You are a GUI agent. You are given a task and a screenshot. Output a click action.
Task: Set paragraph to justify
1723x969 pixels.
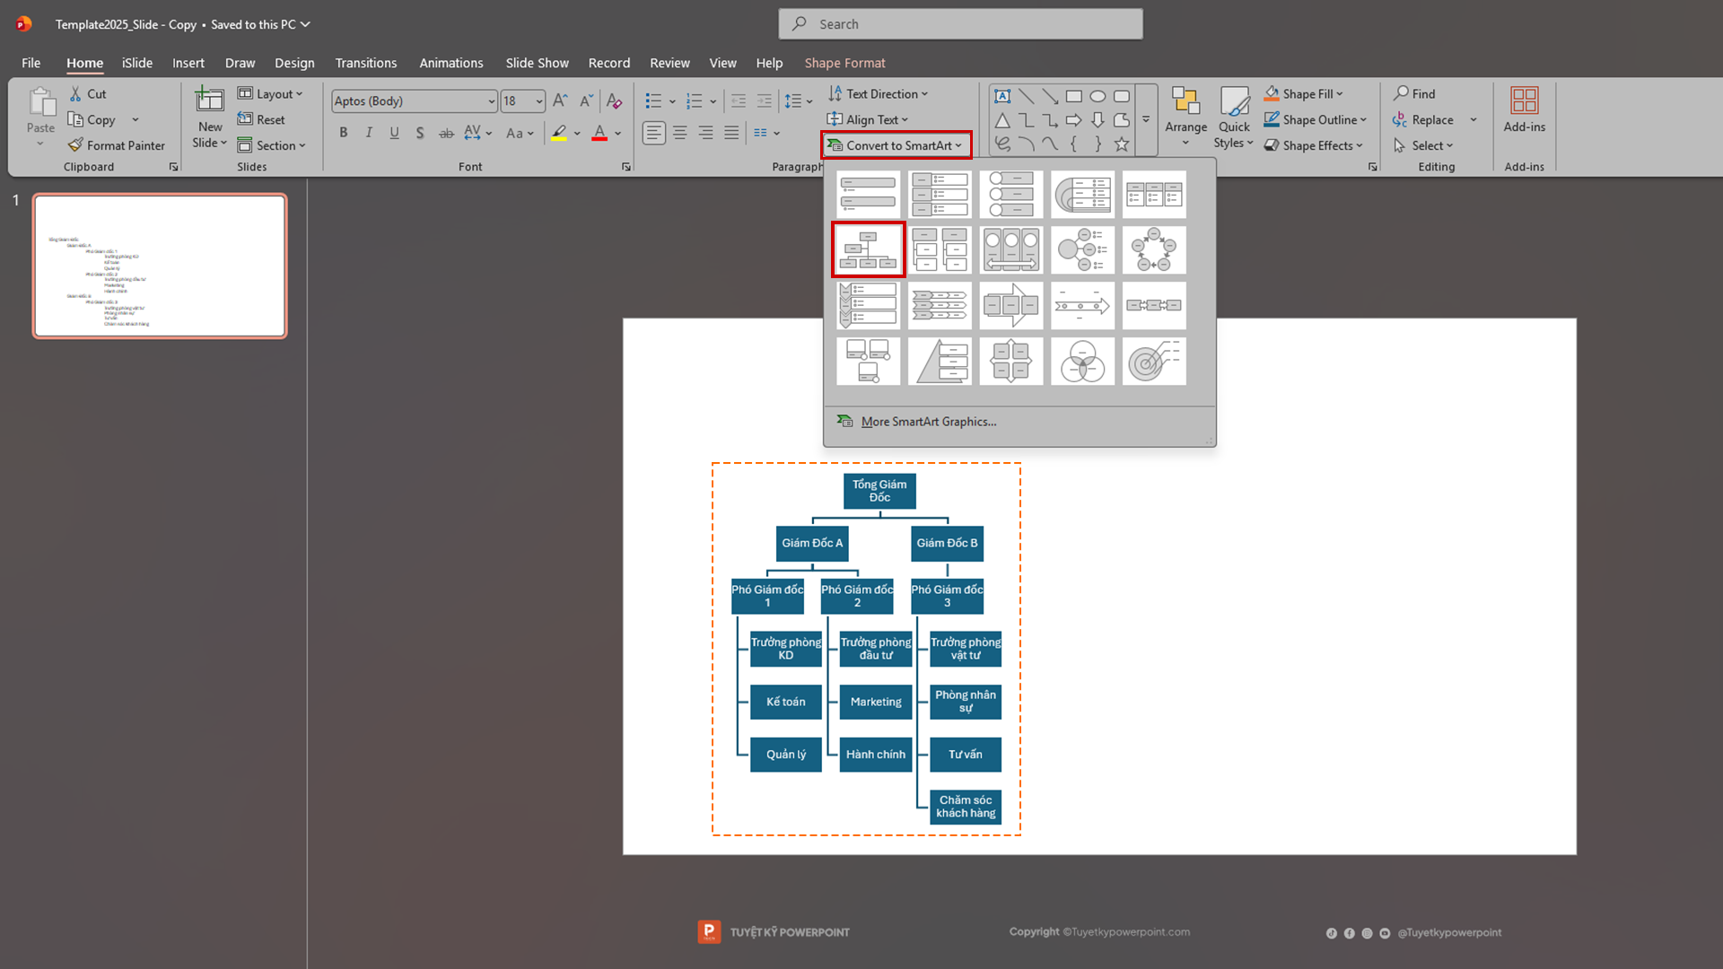pos(731,133)
